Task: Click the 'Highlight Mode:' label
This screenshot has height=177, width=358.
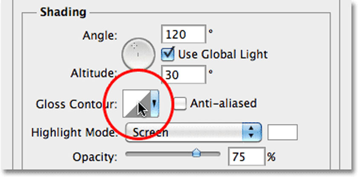Action: pos(74,133)
